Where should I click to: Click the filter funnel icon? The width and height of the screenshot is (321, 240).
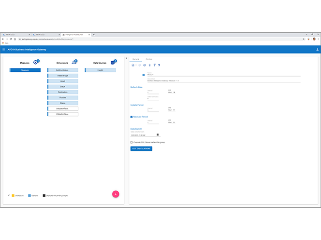154,65
